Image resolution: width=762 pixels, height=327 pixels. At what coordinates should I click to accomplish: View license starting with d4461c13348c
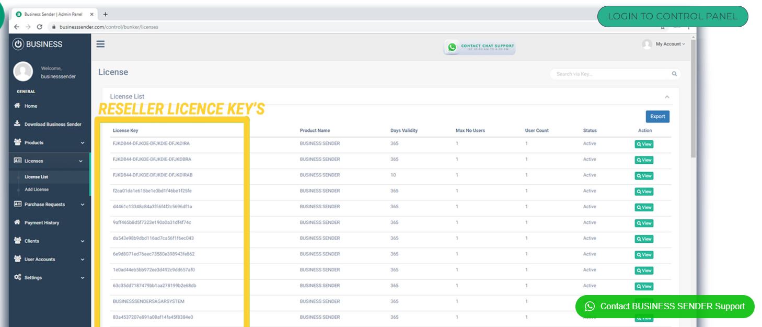(644, 207)
